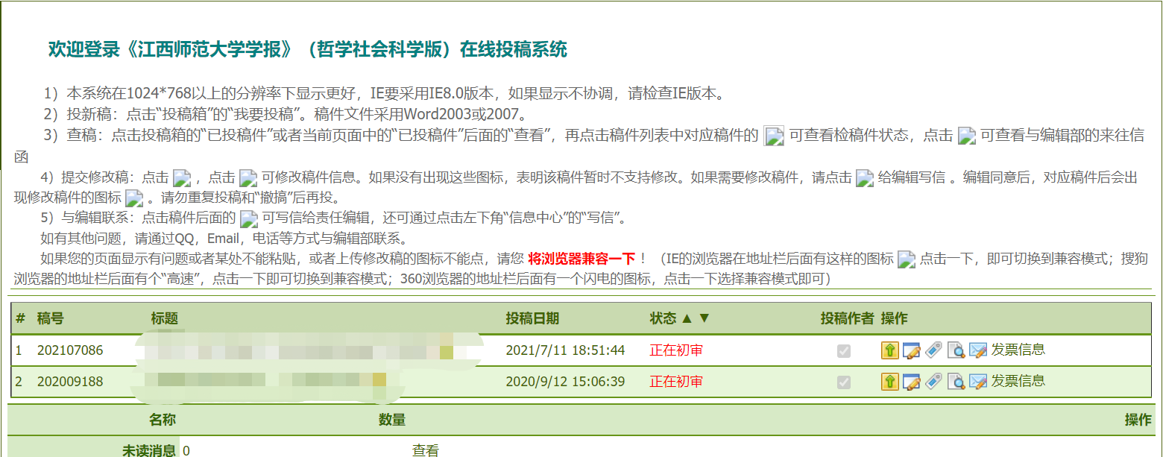Click the tag icon for manuscript 202107086
The width and height of the screenshot is (1163, 457).
[933, 350]
